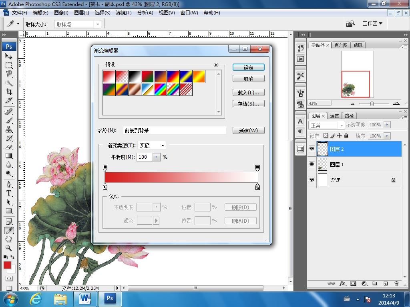This screenshot has height=307, width=410.
Task: Open Adobe Bridge from options bar
Action: coord(350,24)
